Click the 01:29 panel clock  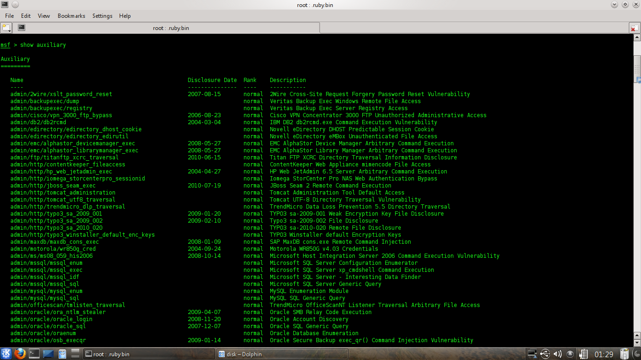click(604, 354)
